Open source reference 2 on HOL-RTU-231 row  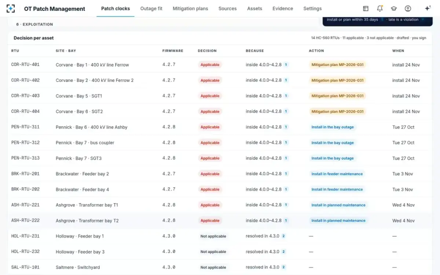click(x=284, y=236)
